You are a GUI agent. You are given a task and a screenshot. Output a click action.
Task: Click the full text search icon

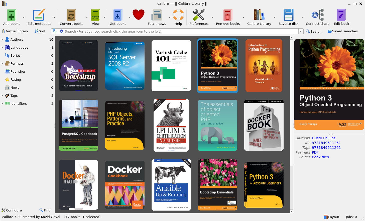point(55,31)
